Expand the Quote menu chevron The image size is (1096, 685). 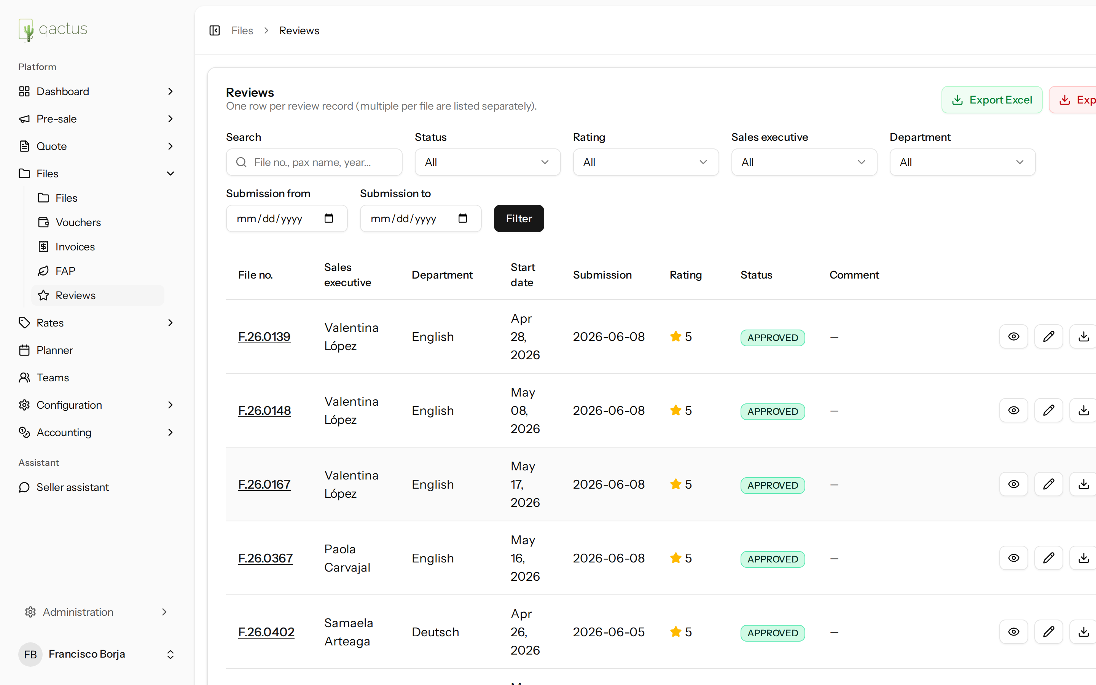tap(170, 146)
